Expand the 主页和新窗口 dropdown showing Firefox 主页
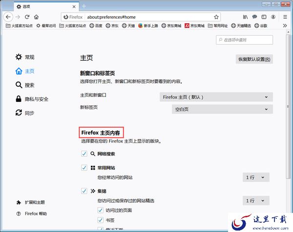 tap(216, 97)
